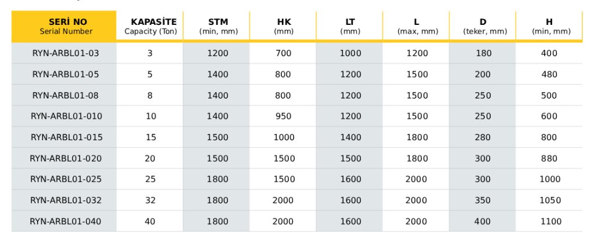Select the RYN-ARBL01-020 row label
Image resolution: width=594 pixels, height=245 pixels.
tap(66, 159)
